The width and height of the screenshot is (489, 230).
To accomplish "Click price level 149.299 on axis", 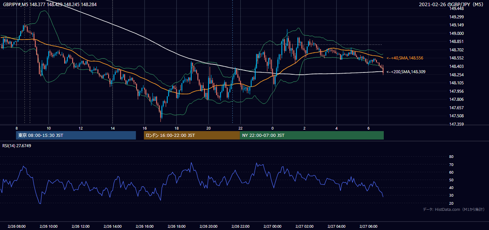I will pyautogui.click(x=456, y=17).
